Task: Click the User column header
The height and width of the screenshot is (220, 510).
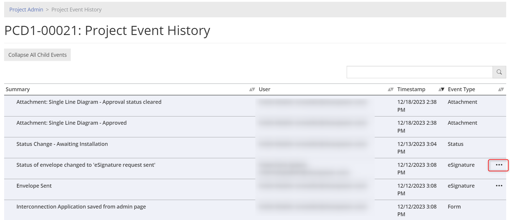Action: point(264,89)
